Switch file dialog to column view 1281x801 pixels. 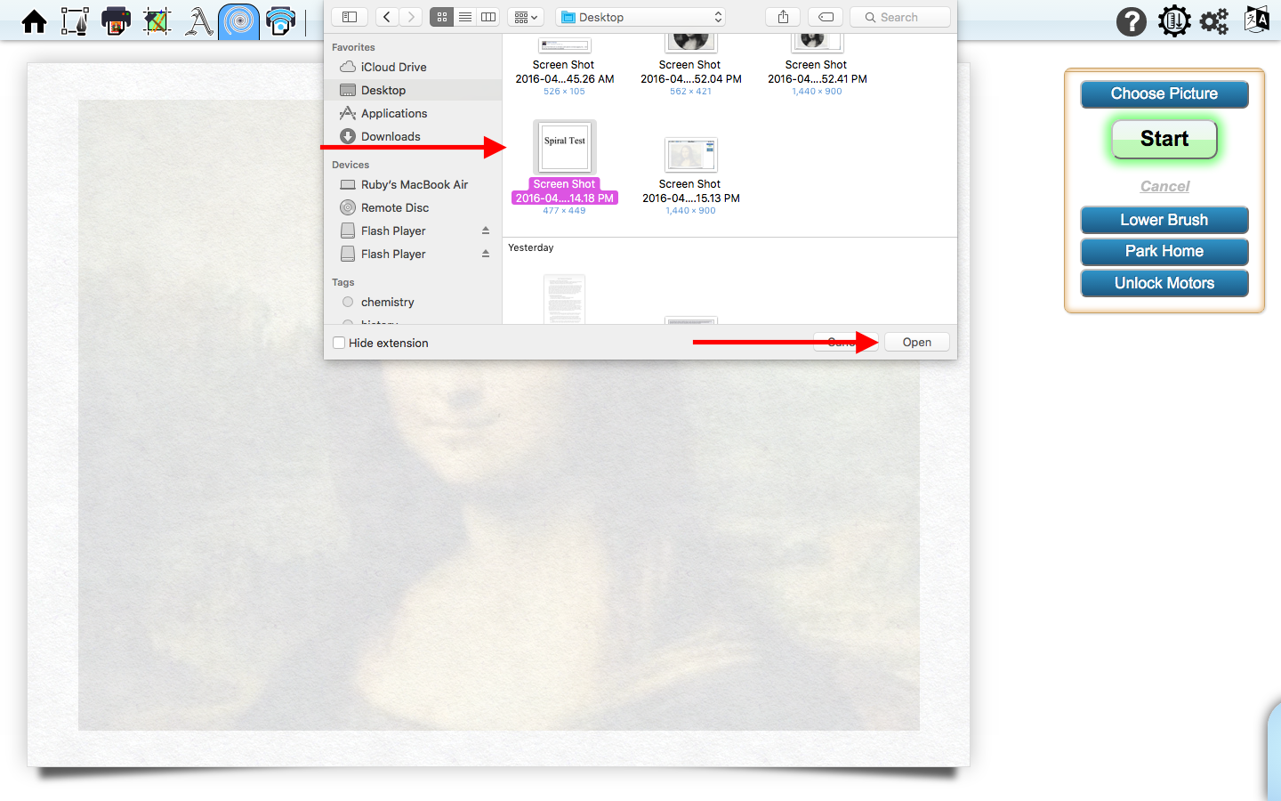(488, 17)
